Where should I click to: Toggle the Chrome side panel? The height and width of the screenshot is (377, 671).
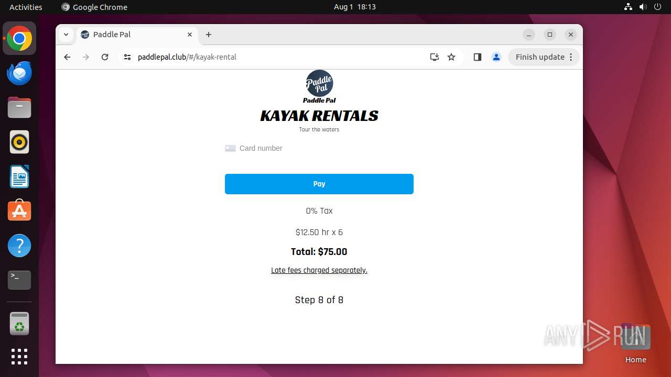pyautogui.click(x=477, y=57)
